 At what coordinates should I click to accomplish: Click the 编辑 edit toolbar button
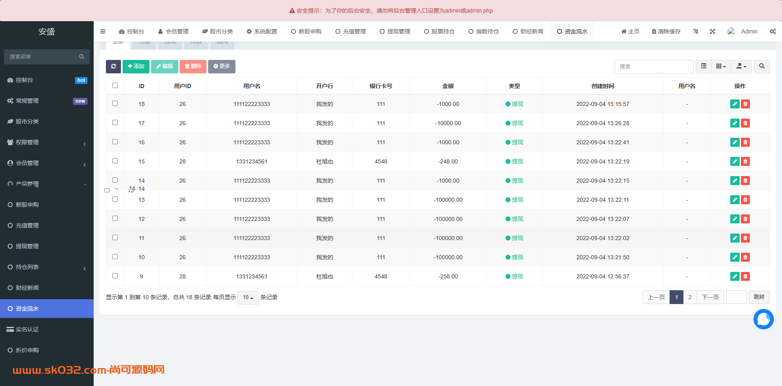pos(165,66)
